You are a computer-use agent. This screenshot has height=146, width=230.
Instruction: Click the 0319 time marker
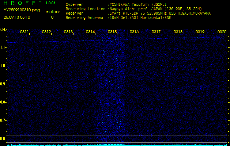click(200, 32)
